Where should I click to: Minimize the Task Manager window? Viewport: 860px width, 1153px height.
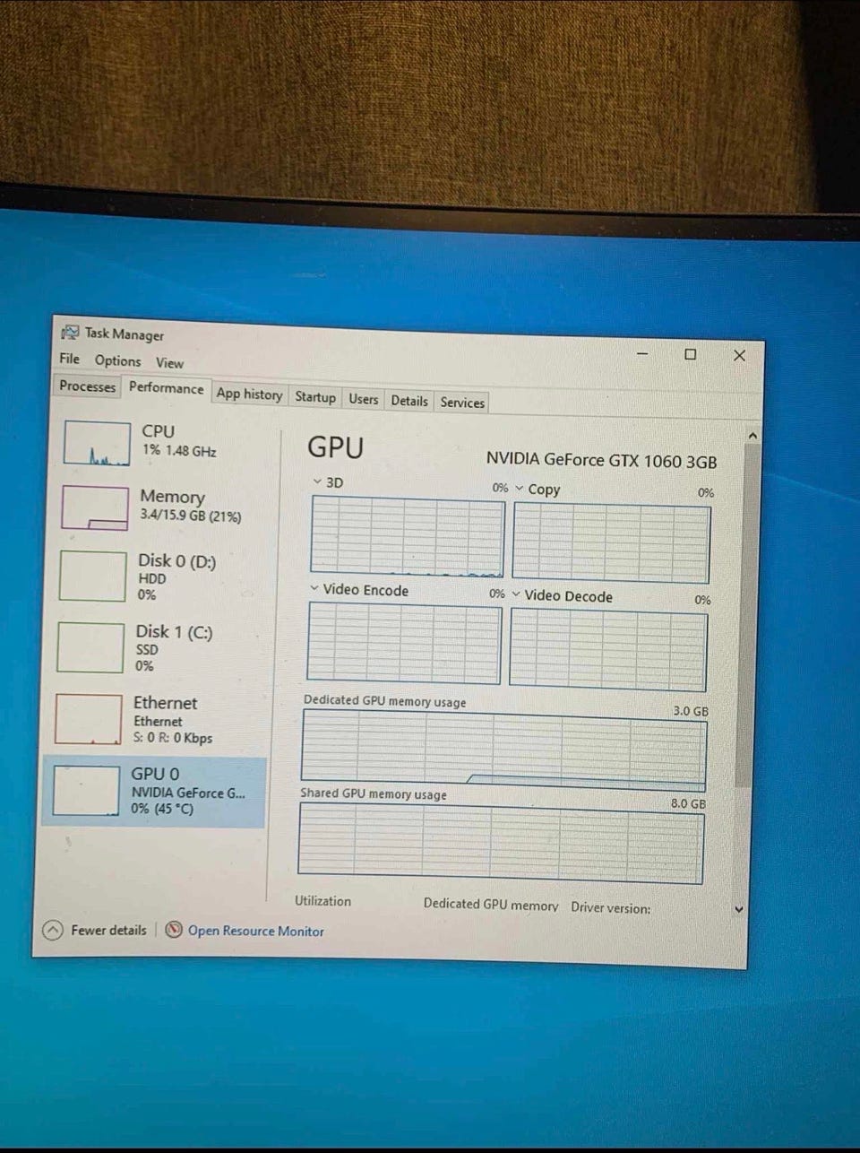(642, 353)
